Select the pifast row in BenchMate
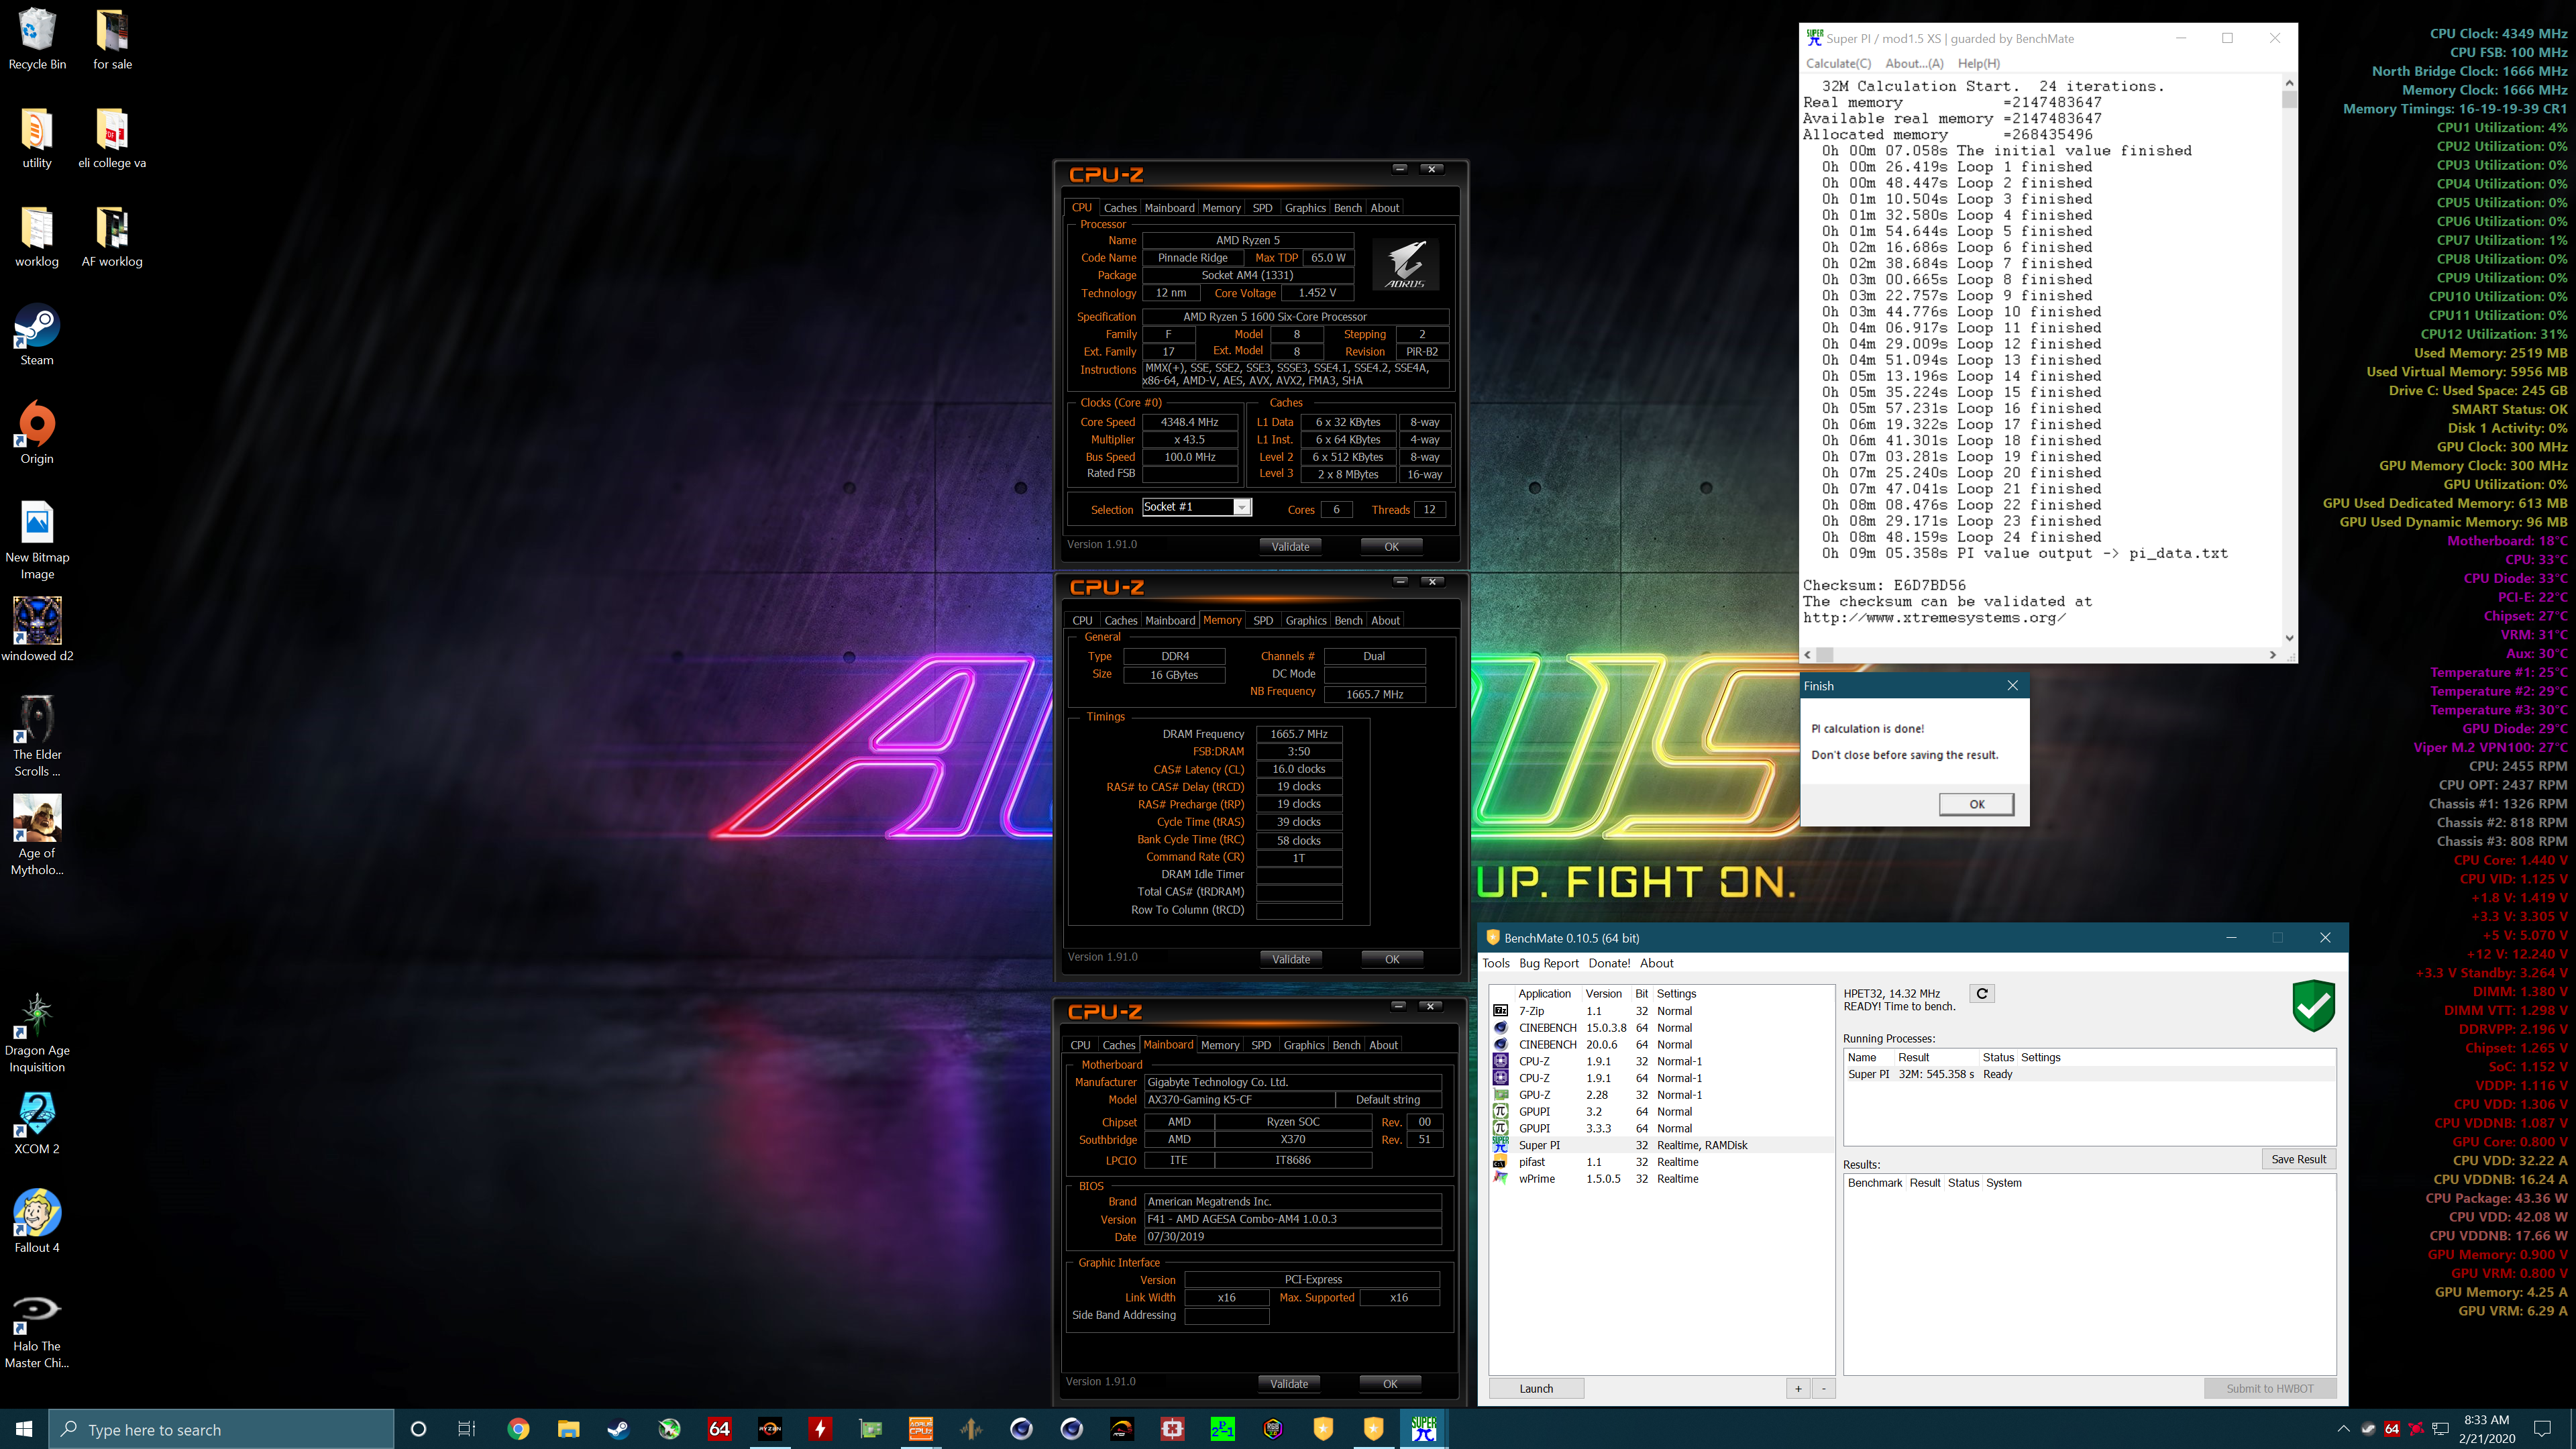This screenshot has width=2576, height=1449. pyautogui.click(x=1662, y=1162)
